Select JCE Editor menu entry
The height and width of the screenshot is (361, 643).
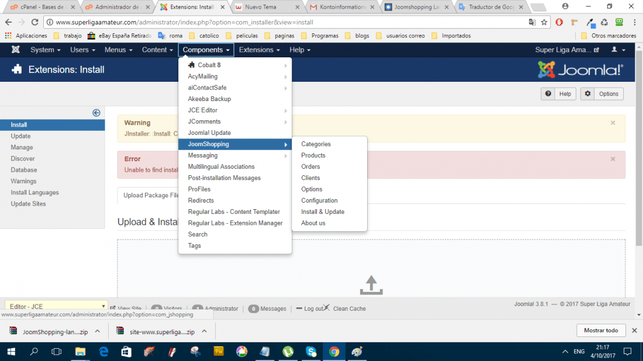click(x=235, y=110)
